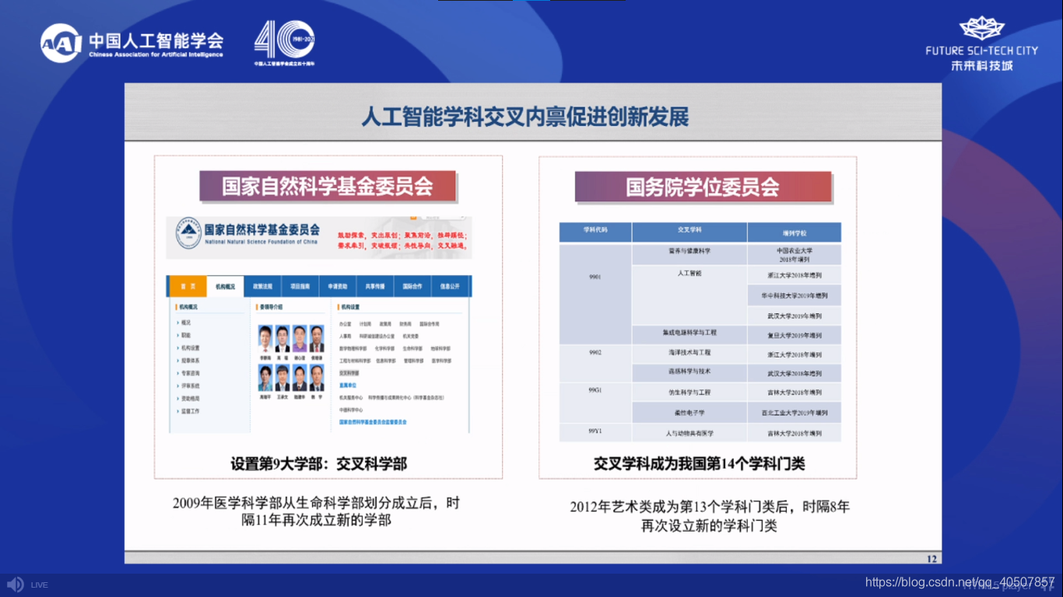
Task: Click the 直属单位 blue heading link
Action: coord(348,385)
